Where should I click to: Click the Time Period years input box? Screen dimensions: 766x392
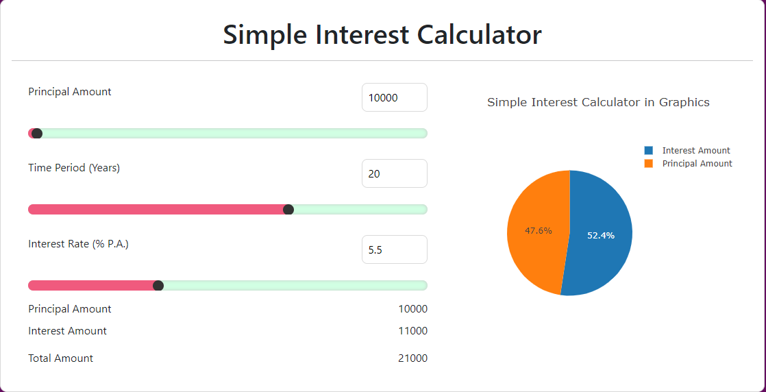(x=394, y=173)
